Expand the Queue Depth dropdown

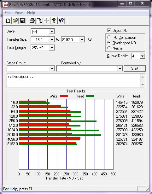142,56
